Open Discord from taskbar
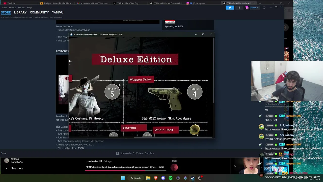 [163, 178]
